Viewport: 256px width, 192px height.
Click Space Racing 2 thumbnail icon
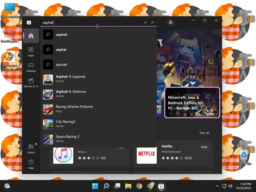[48, 139]
